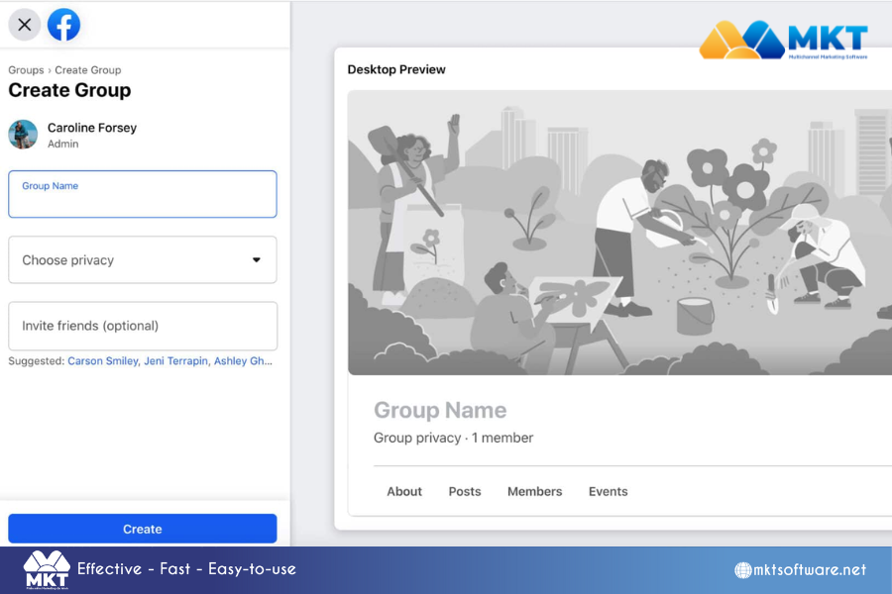
Task: Click the privacy dropdown arrow
Action: (257, 259)
